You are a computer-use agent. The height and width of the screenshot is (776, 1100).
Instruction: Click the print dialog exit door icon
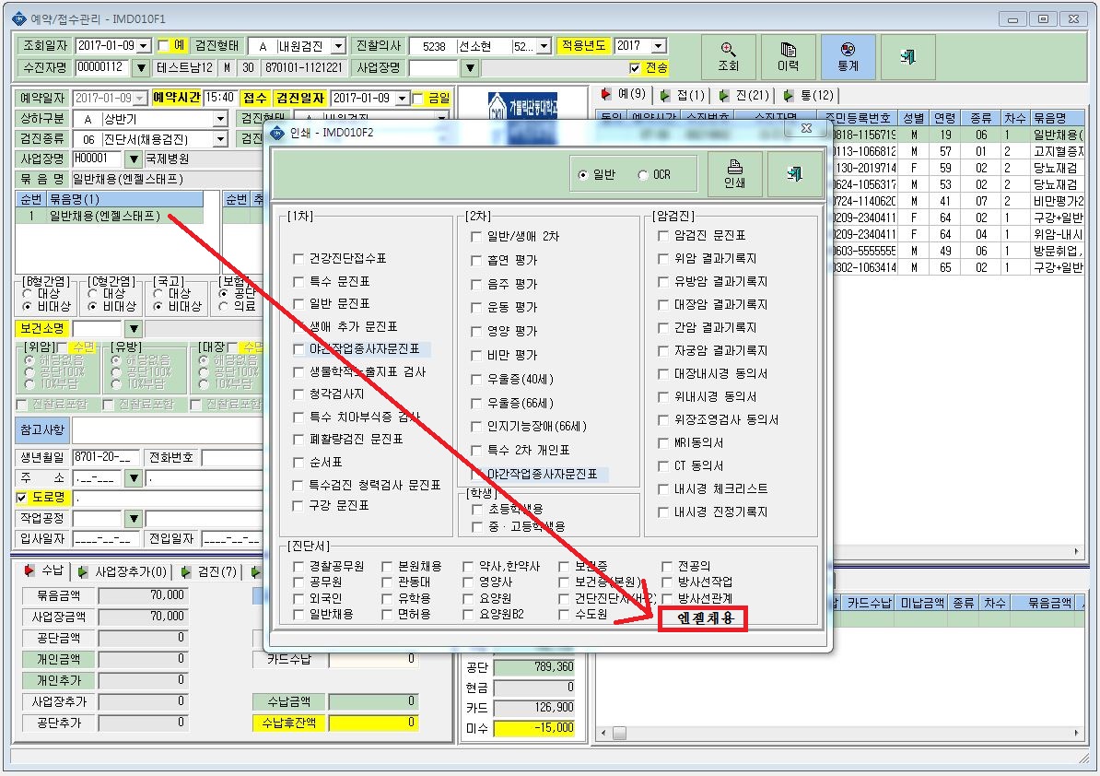coord(794,174)
